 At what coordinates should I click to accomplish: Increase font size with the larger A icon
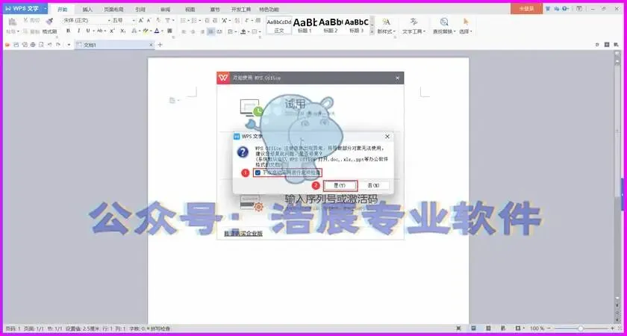click(141, 20)
